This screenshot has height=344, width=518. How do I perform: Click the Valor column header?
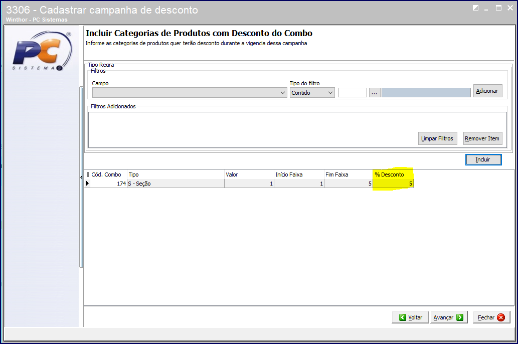(249, 175)
